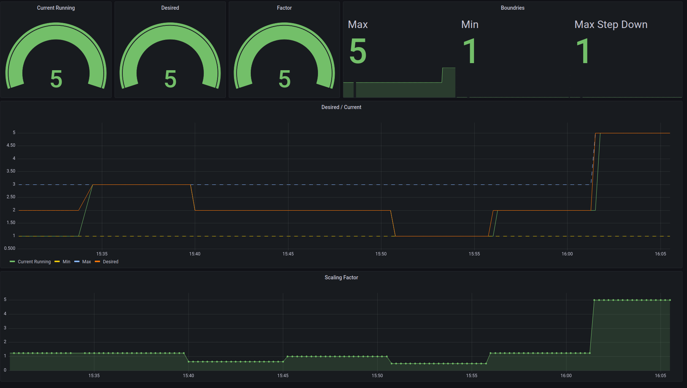Click the 4.50 y-axis label
This screenshot has width=687, height=388.
(x=11, y=145)
